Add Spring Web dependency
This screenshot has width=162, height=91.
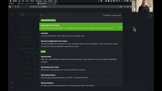coord(81,59)
